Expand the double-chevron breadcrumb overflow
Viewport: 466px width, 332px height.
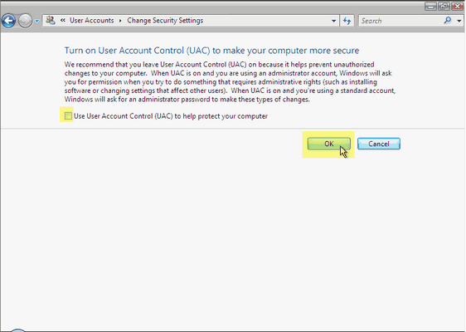(63, 20)
